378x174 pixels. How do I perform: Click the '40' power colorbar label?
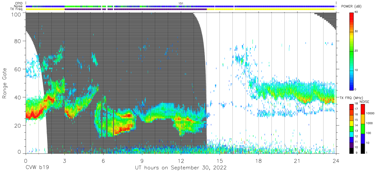click(356, 12)
